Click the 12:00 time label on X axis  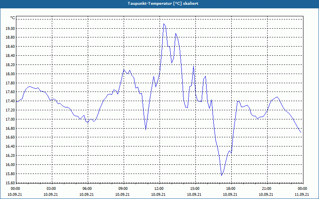tap(159, 189)
